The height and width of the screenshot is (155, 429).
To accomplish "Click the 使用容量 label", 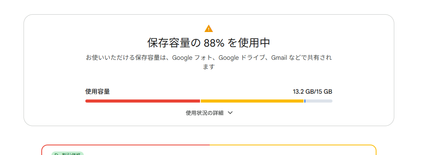I will [x=98, y=92].
